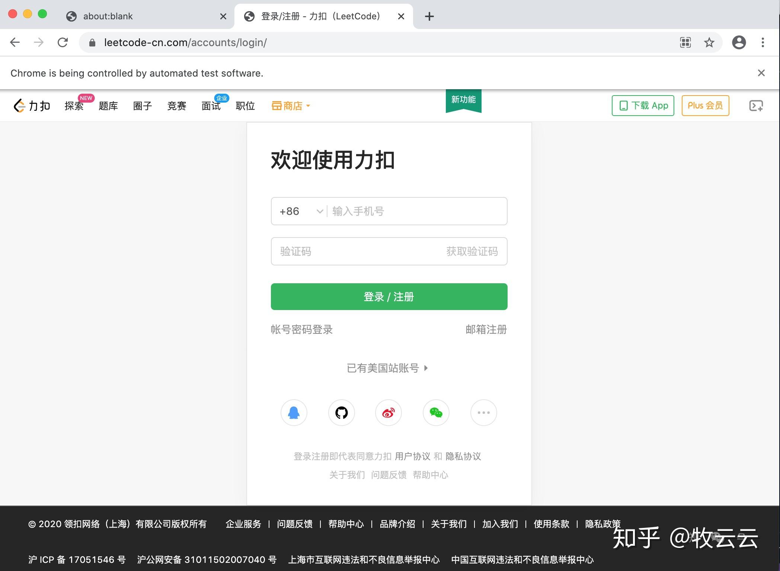
Task: Open the 题库 navigation menu item
Action: pyautogui.click(x=108, y=106)
